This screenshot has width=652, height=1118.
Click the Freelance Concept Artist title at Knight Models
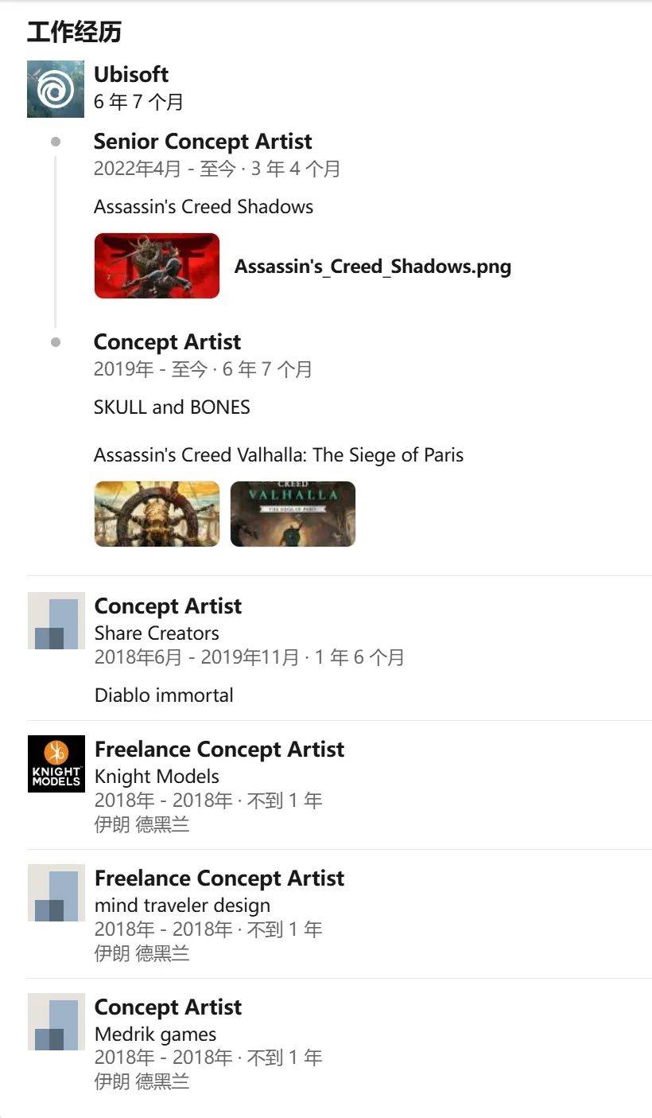[219, 750]
